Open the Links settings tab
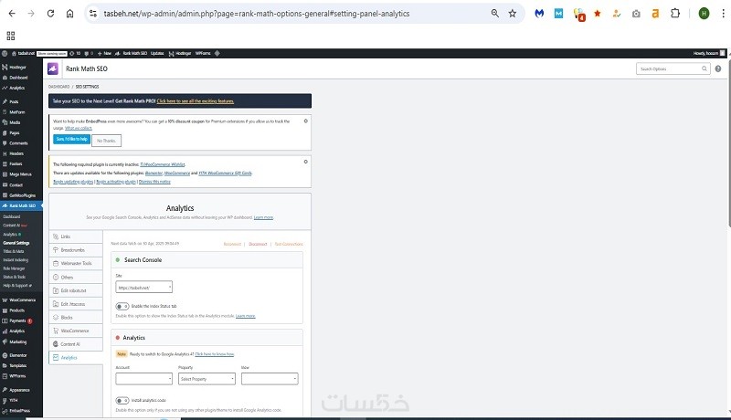731x420 pixels. (76, 236)
